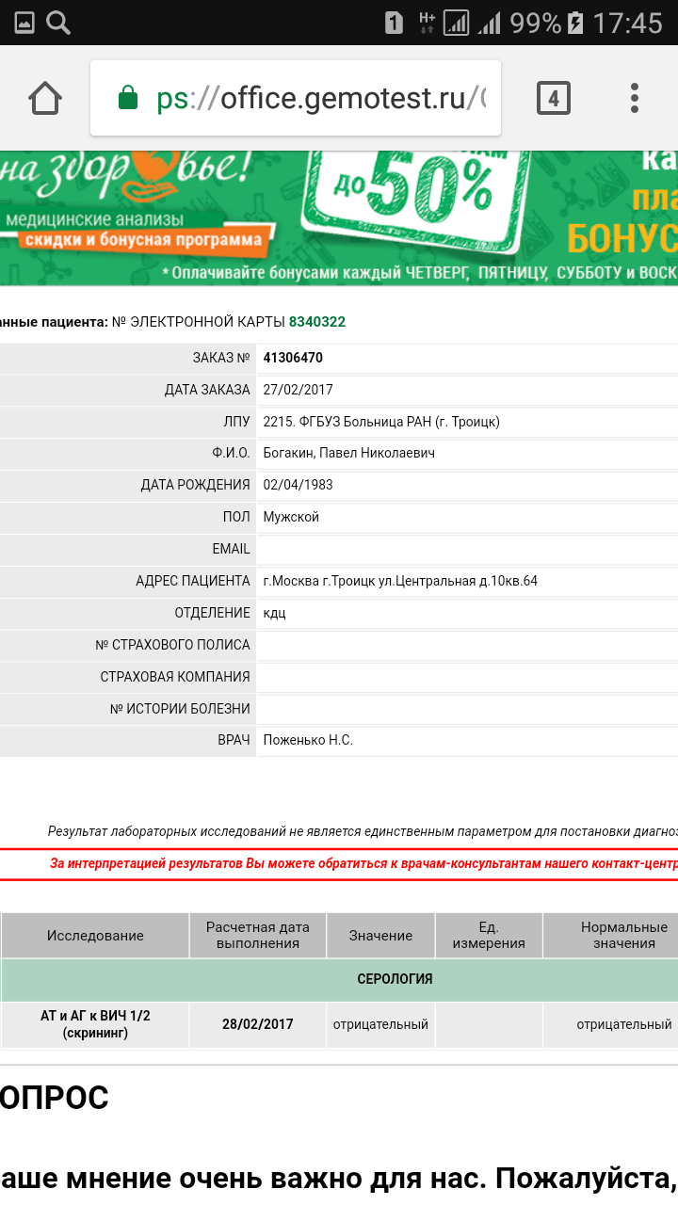
Task: Click the СЕРОЛОГИЯ section row
Action: click(395, 979)
